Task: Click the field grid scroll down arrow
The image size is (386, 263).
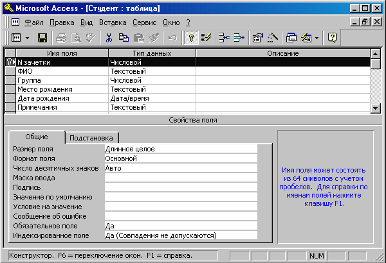Action: point(376,108)
